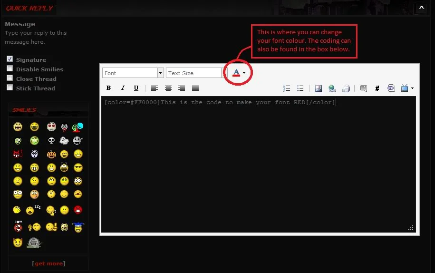435x273 pixels.
Task: Insert the red-eyed pale face smiley
Action: coord(51,127)
